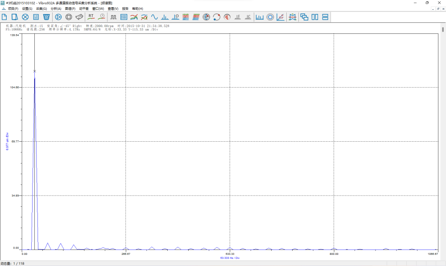Click the 动态量: 1 / 118 status text
This screenshot has width=446, height=266.
[12, 263]
